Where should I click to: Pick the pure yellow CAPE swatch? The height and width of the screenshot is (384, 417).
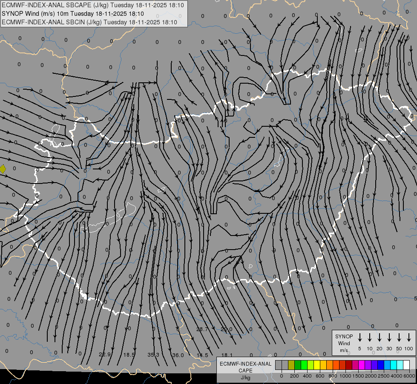[x=317, y=365]
